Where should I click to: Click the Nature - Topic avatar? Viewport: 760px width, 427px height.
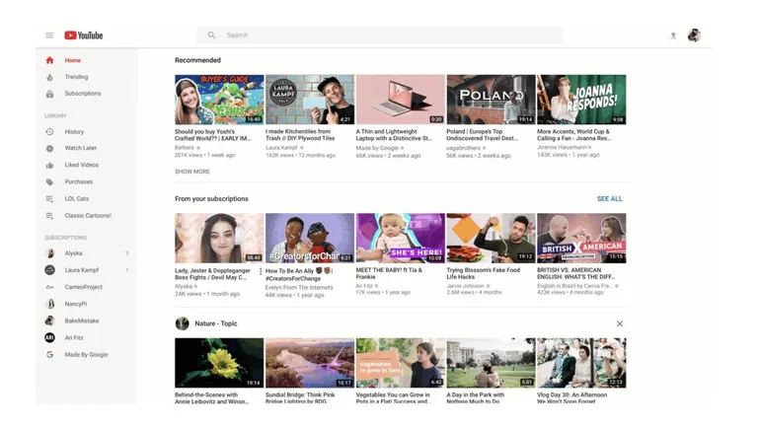(183, 323)
